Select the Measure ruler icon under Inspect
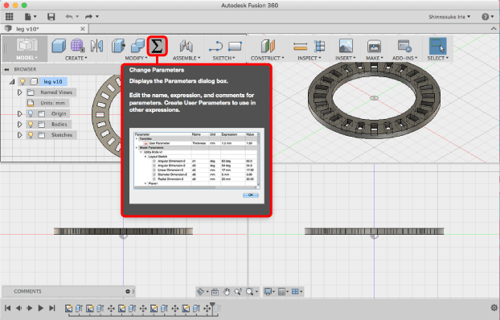The image size is (500, 320). (x=300, y=47)
